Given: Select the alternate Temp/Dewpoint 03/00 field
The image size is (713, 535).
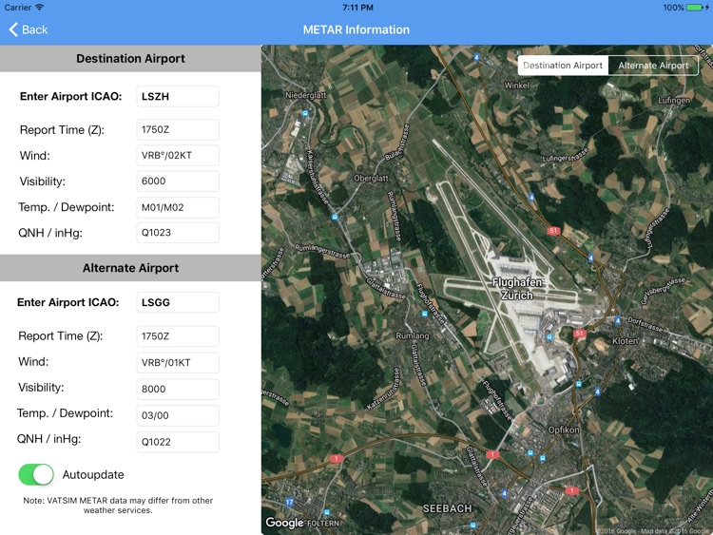Looking at the screenshot, I should [178, 415].
